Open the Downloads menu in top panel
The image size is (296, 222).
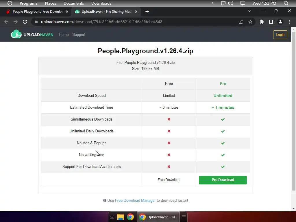click(x=101, y=3)
